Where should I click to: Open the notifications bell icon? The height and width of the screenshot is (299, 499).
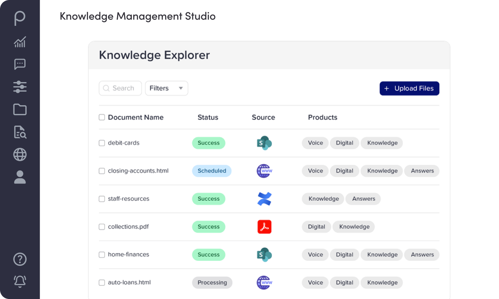coord(20,282)
